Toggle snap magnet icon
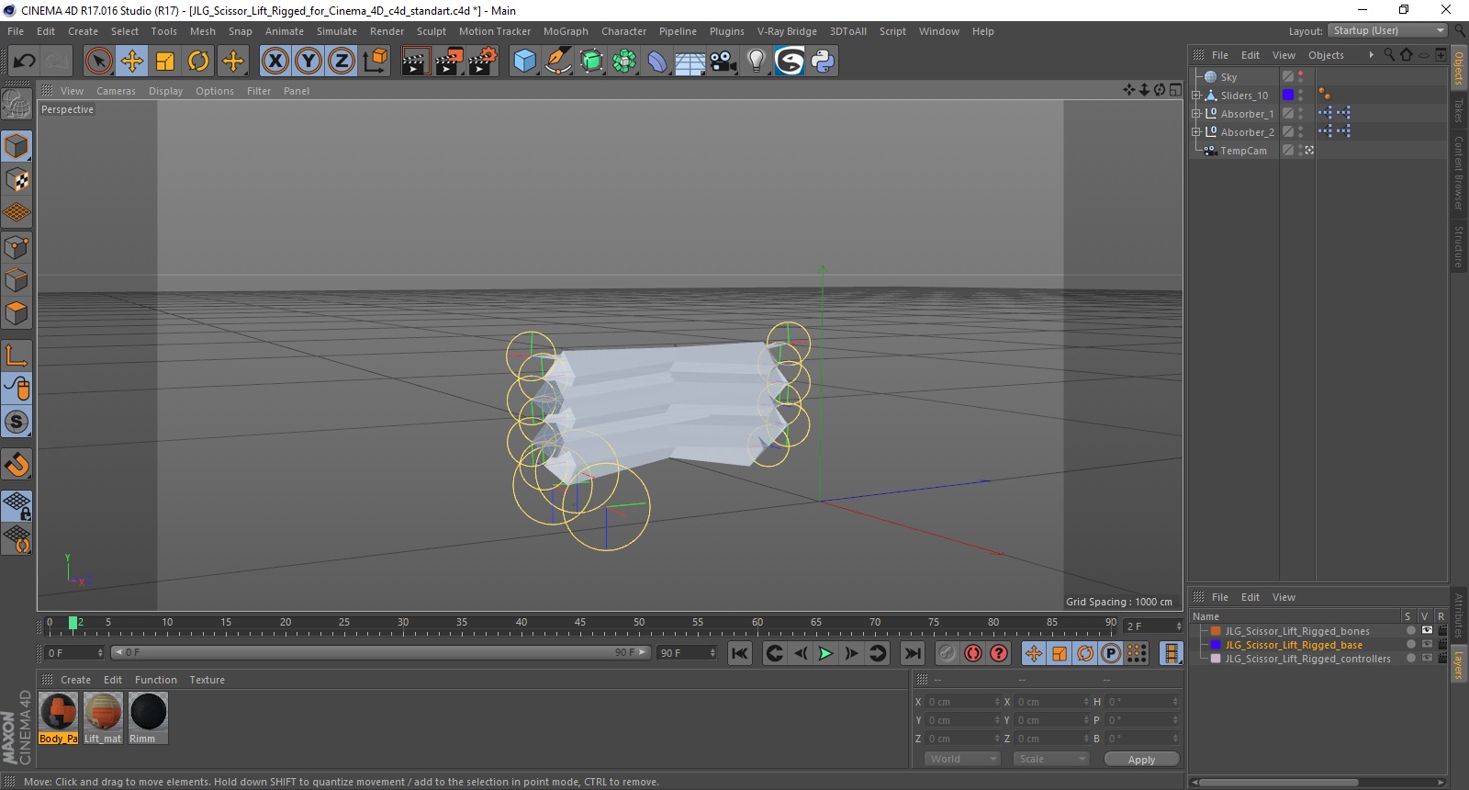1469x790 pixels. click(x=17, y=465)
